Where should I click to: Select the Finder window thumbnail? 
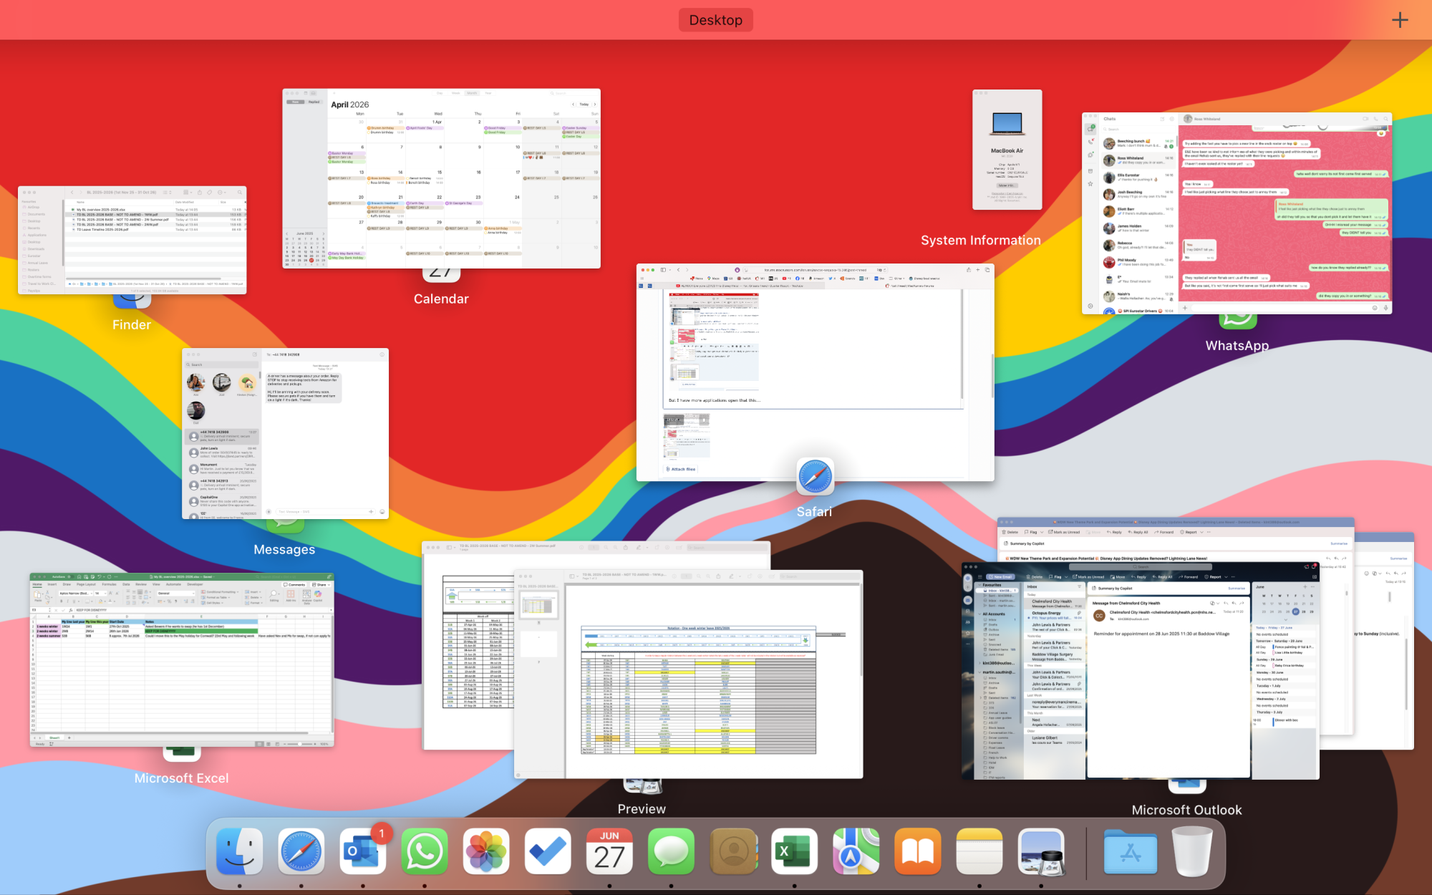pyautogui.click(x=132, y=241)
